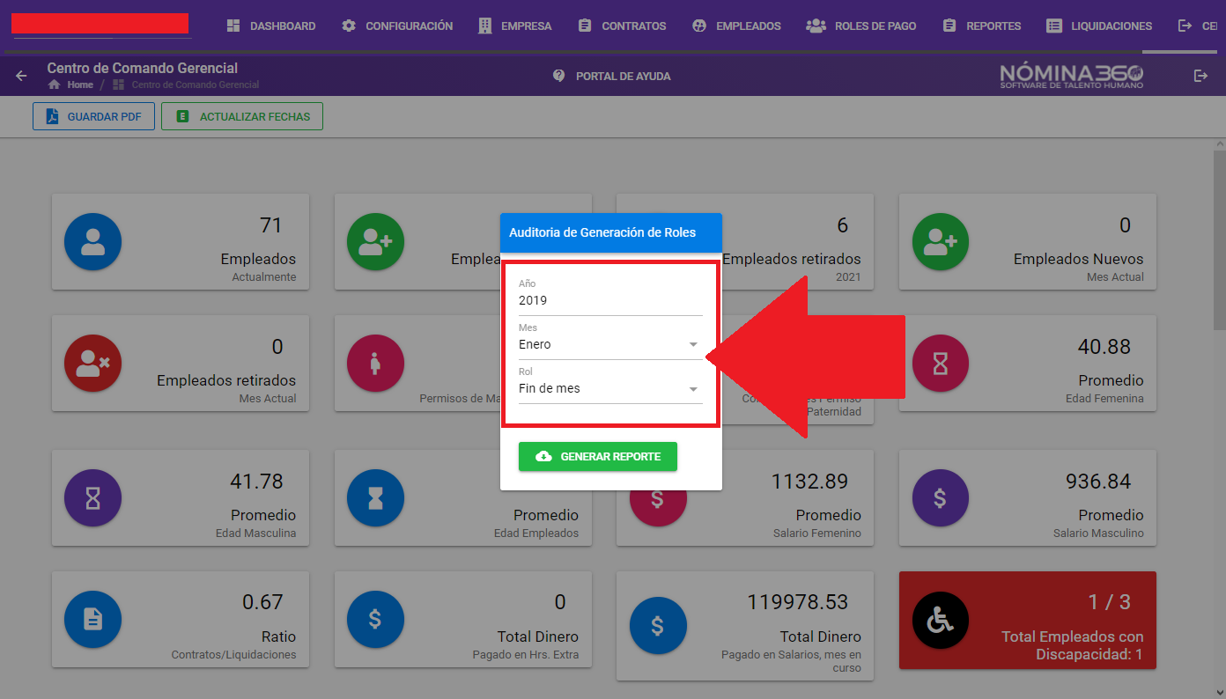
Task: Click the 1132.89 Promedio Salario Femenino value
Action: click(809, 482)
